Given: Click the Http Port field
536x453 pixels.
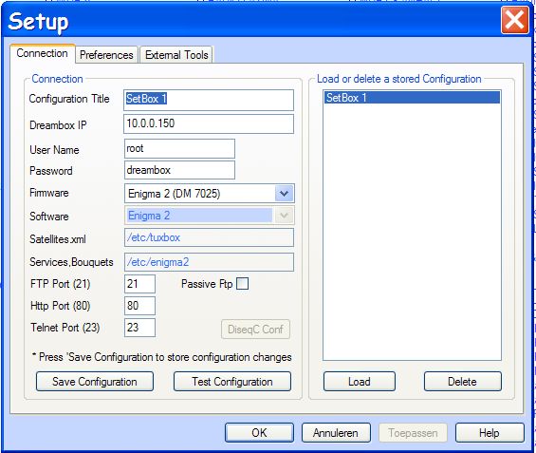Looking at the screenshot, I should (139, 306).
